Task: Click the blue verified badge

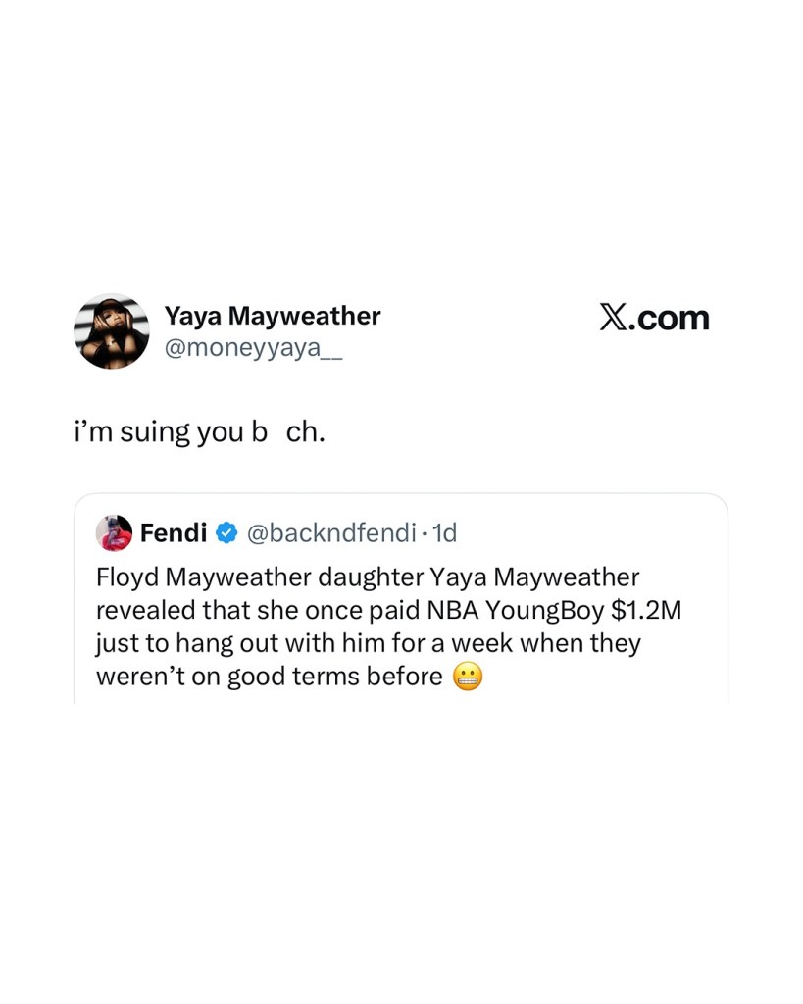Action: (x=226, y=533)
